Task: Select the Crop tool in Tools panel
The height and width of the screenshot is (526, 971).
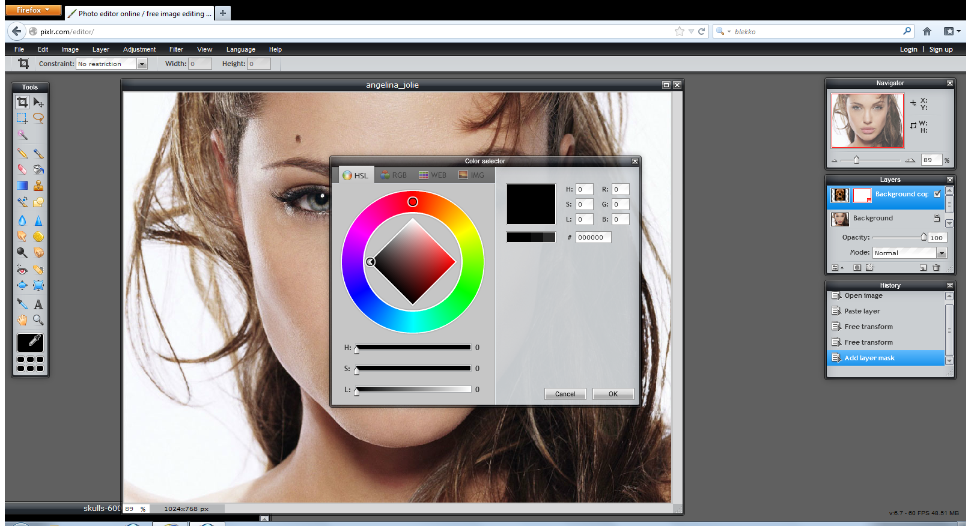Action: [22, 102]
